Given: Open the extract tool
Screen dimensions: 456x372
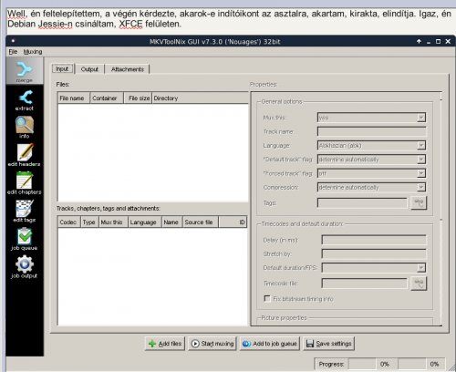Looking at the screenshot, I should (25, 100).
